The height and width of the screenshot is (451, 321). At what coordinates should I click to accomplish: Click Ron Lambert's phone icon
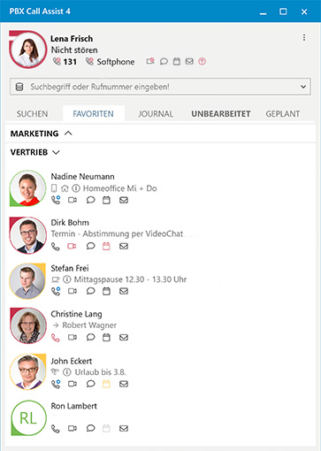(56, 429)
